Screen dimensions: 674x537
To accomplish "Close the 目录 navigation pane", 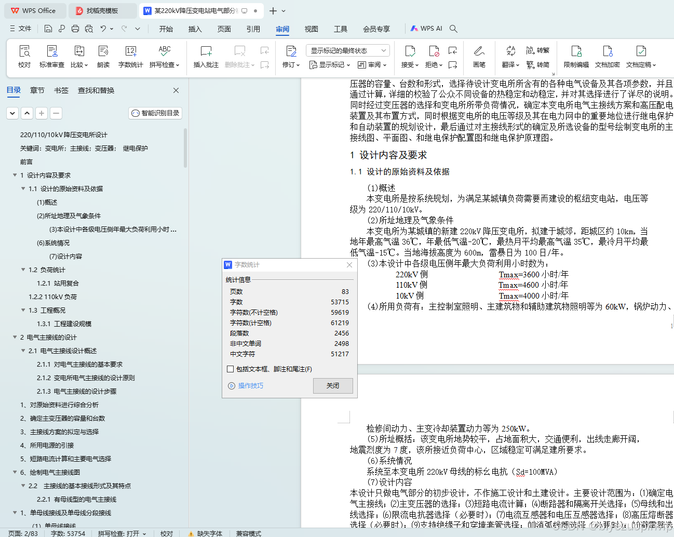I will (176, 90).
